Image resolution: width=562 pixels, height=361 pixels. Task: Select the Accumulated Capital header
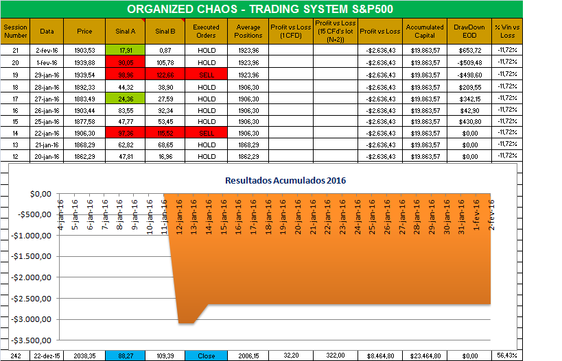point(425,31)
